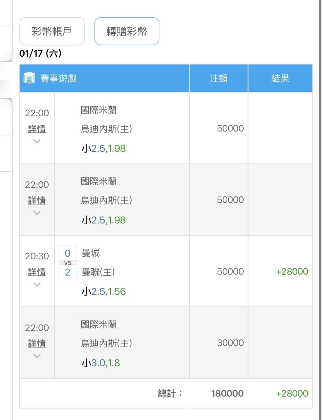Click the 01/17 (六) date heading

tap(40, 53)
